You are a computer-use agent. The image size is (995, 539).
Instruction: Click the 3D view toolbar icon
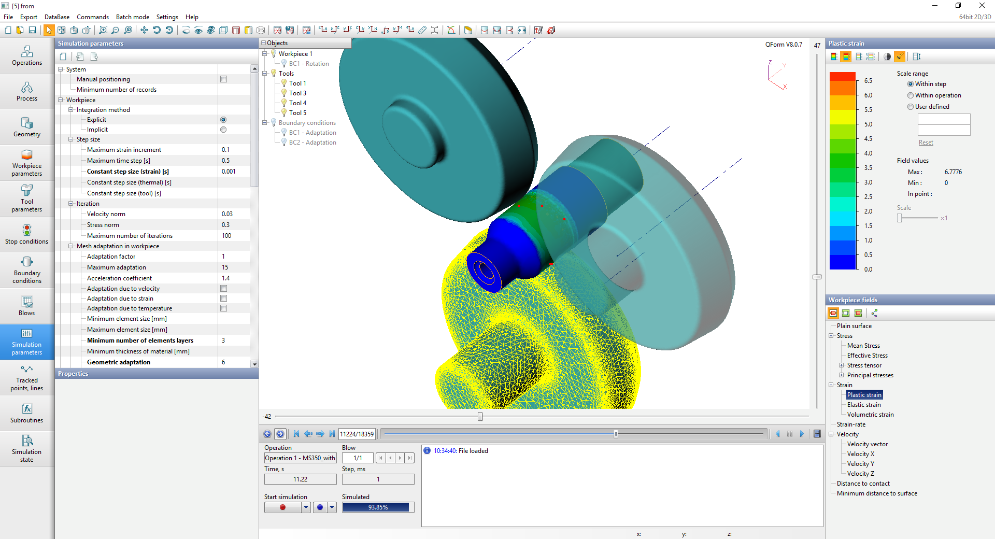[x=261, y=30]
